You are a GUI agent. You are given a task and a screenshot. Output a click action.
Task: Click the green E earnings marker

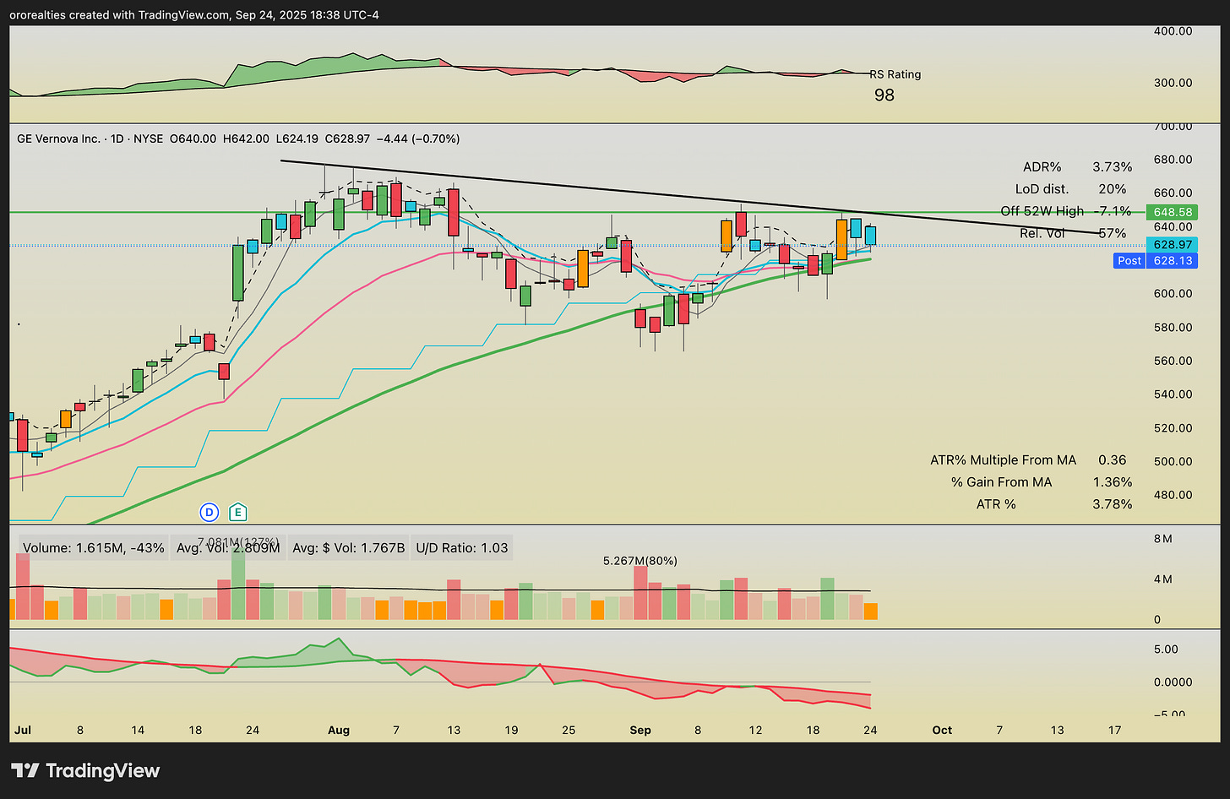coord(238,512)
